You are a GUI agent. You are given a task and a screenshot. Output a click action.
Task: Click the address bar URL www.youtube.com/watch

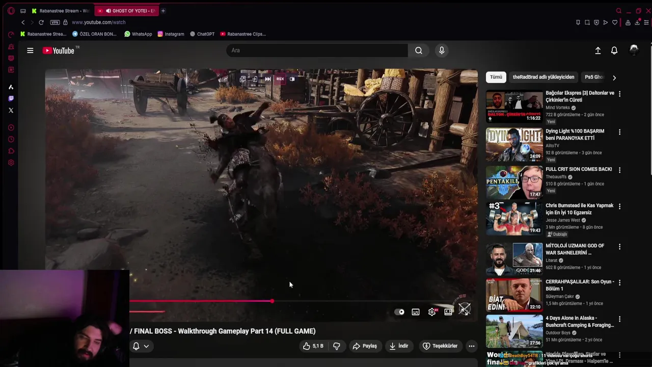pos(98,22)
